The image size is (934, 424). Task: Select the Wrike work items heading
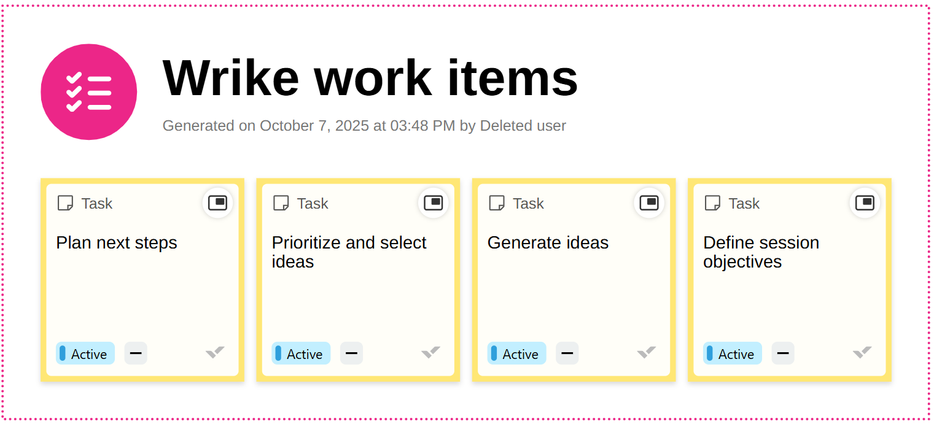pyautogui.click(x=370, y=78)
